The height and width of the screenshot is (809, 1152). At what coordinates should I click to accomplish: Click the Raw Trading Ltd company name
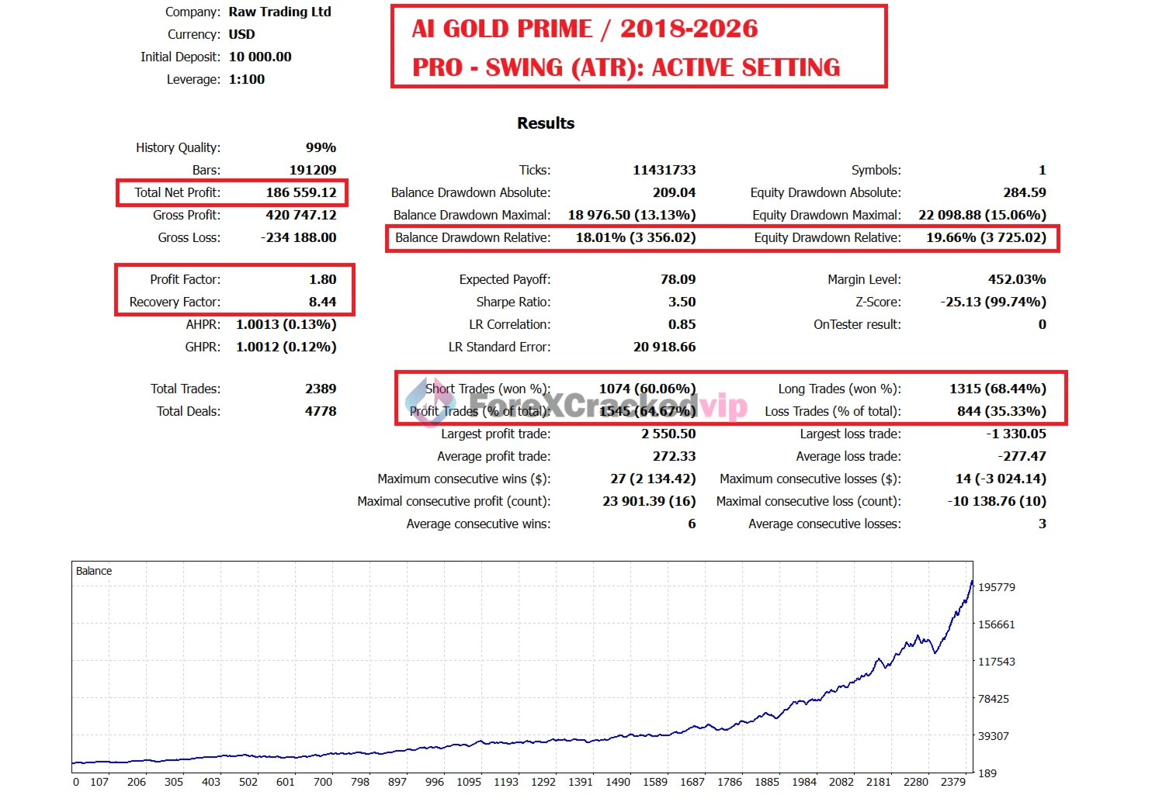point(279,12)
